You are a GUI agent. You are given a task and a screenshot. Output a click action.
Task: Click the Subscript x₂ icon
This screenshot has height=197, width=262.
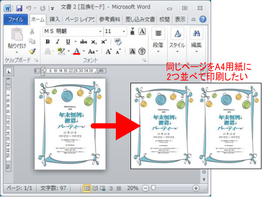[x=94, y=42]
